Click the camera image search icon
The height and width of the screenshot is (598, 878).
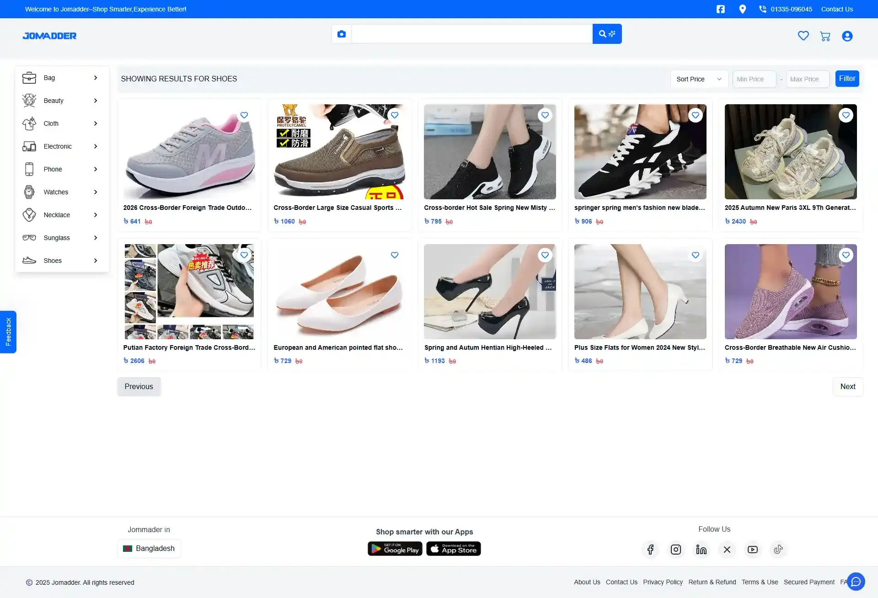[x=341, y=34]
